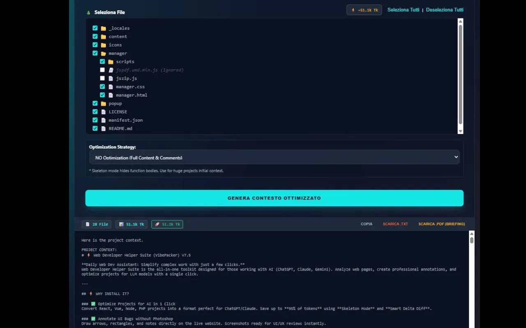Uncheck the LICENSE file checkbox
This screenshot has height=328, width=526.
(95, 112)
